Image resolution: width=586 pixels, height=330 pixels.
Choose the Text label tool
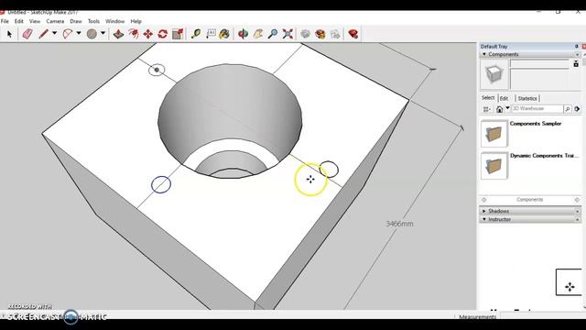211,34
